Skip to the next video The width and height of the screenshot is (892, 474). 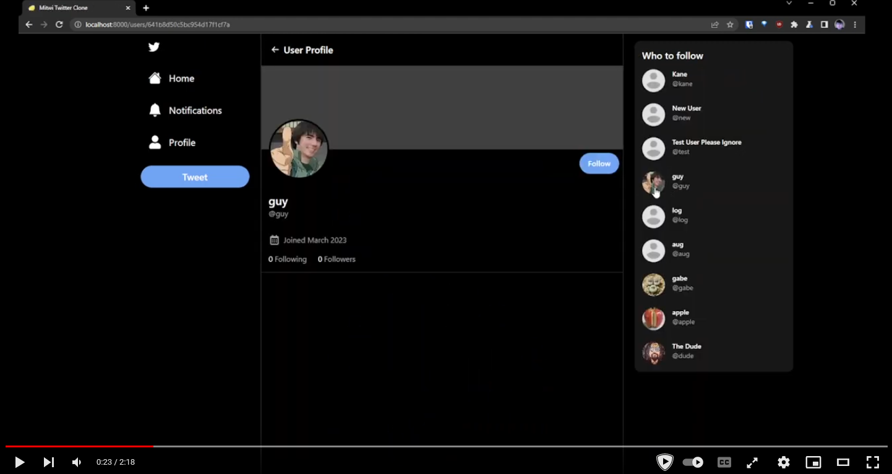pos(48,462)
